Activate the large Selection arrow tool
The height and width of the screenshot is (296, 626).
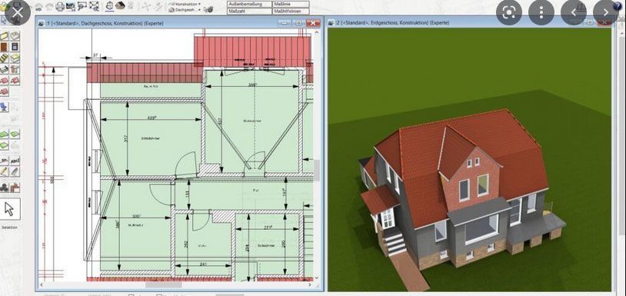tap(10, 208)
